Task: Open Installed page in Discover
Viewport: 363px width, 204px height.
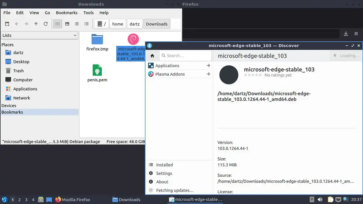Action: (179, 165)
